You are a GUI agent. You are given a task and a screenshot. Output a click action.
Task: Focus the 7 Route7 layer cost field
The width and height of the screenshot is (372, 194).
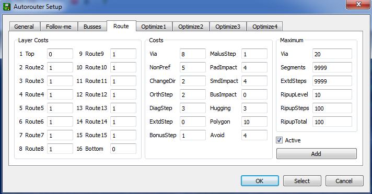[60, 135]
